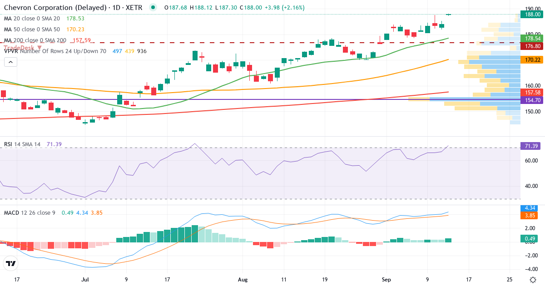Click the green market status dot icon

[153, 7]
